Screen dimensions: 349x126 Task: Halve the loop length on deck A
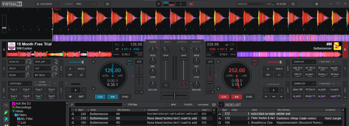click(67, 90)
